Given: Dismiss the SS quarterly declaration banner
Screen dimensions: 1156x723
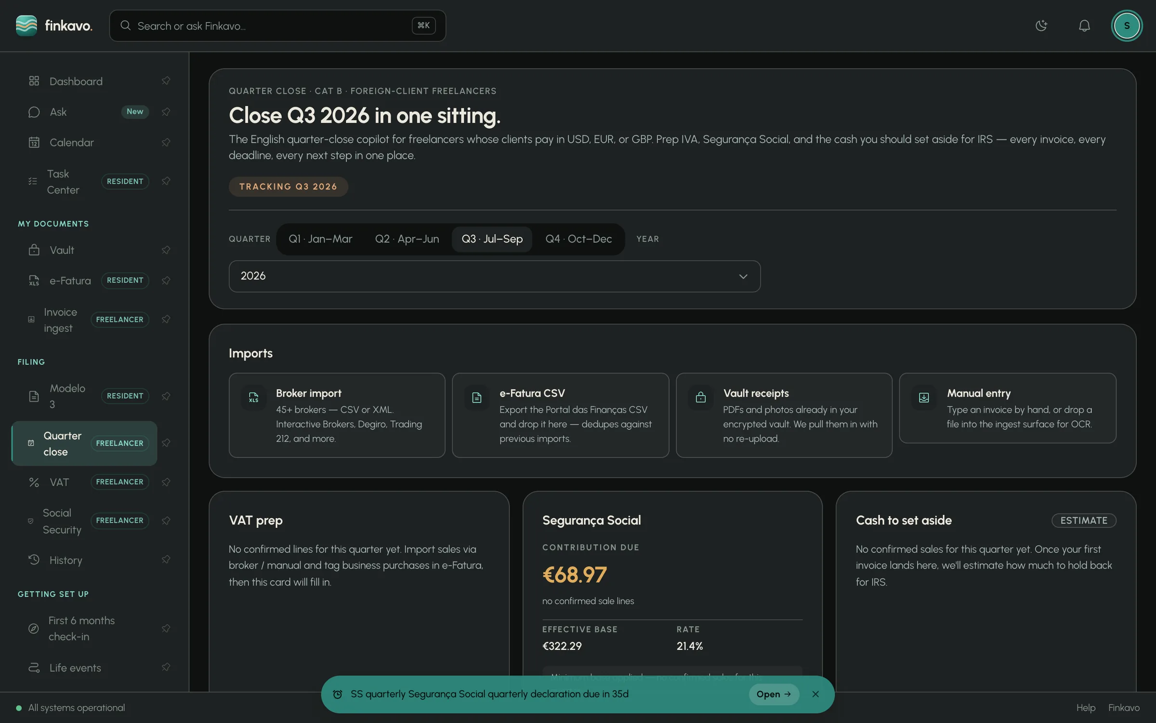Looking at the screenshot, I should tap(815, 694).
